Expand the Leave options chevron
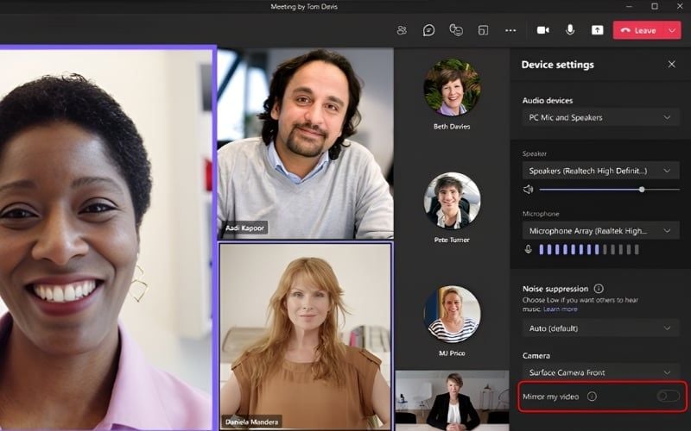This screenshot has width=691, height=431. coord(672,30)
